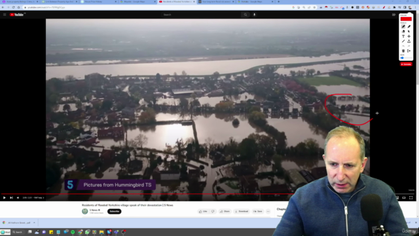Adjust the brush size slider

[406, 58]
